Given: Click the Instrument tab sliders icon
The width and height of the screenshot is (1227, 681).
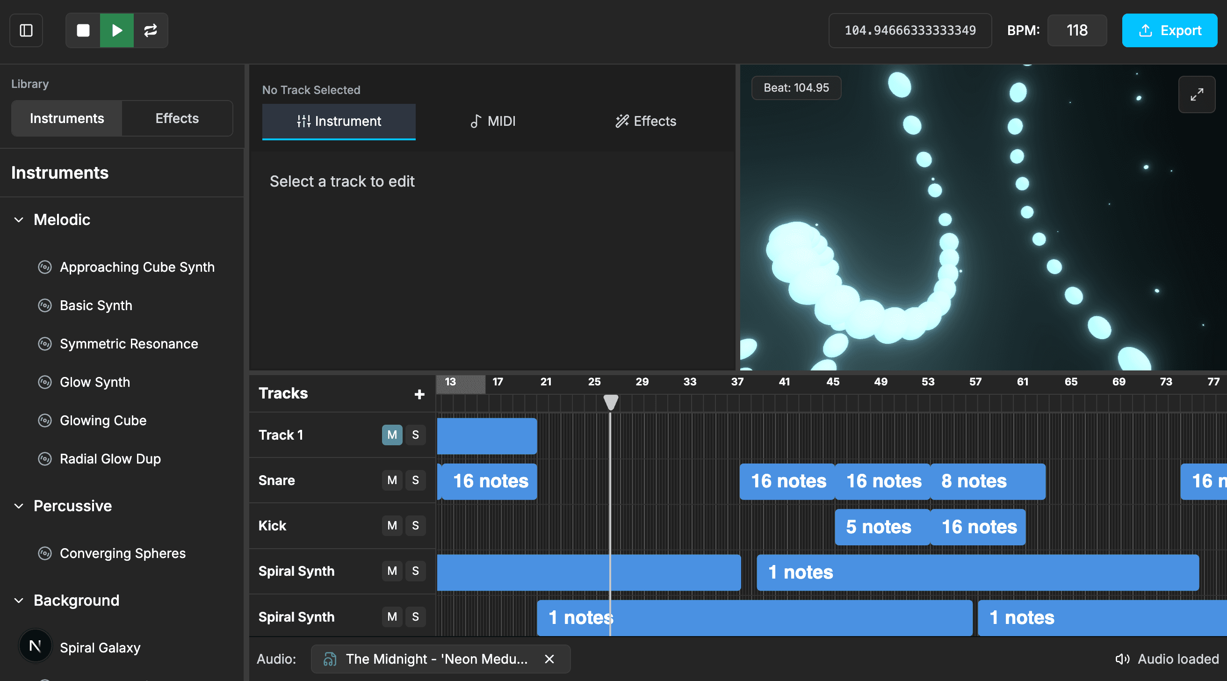Looking at the screenshot, I should pyautogui.click(x=303, y=121).
